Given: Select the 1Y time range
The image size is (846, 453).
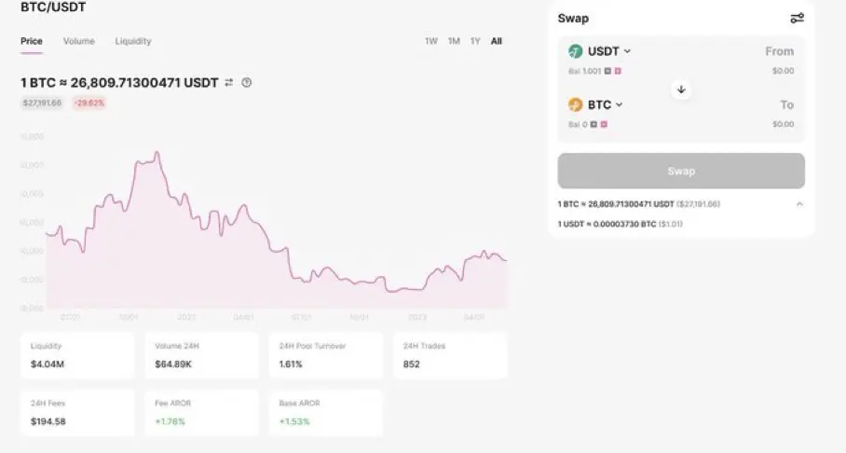Looking at the screenshot, I should click(x=475, y=41).
